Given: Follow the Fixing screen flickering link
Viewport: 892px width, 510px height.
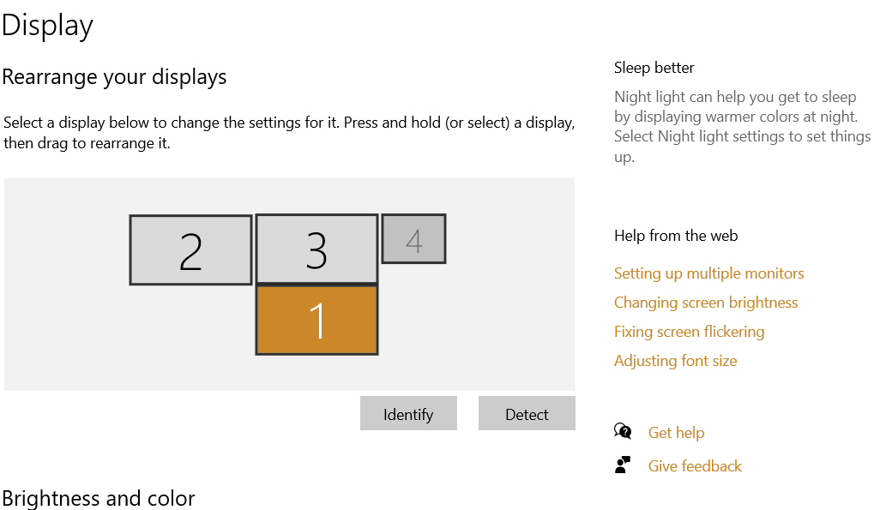Looking at the screenshot, I should click(689, 332).
